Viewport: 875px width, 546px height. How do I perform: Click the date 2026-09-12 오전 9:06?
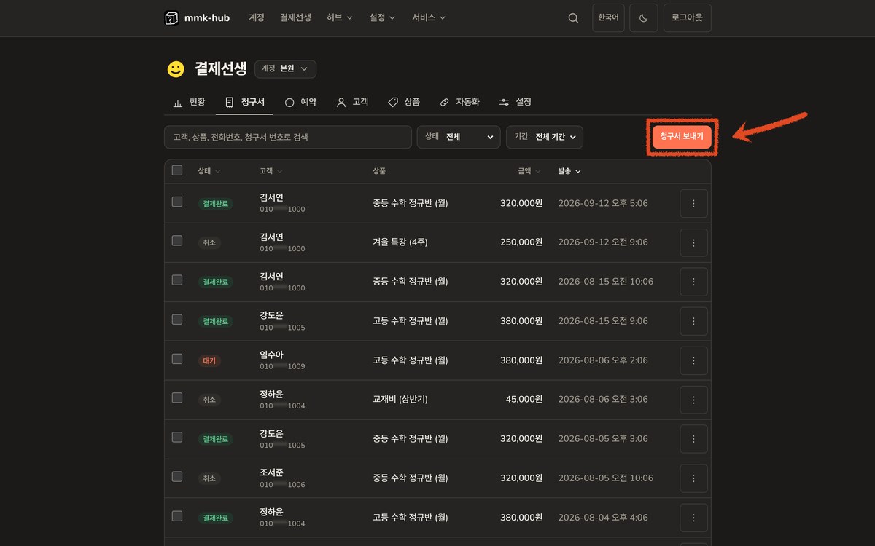pyautogui.click(x=603, y=242)
